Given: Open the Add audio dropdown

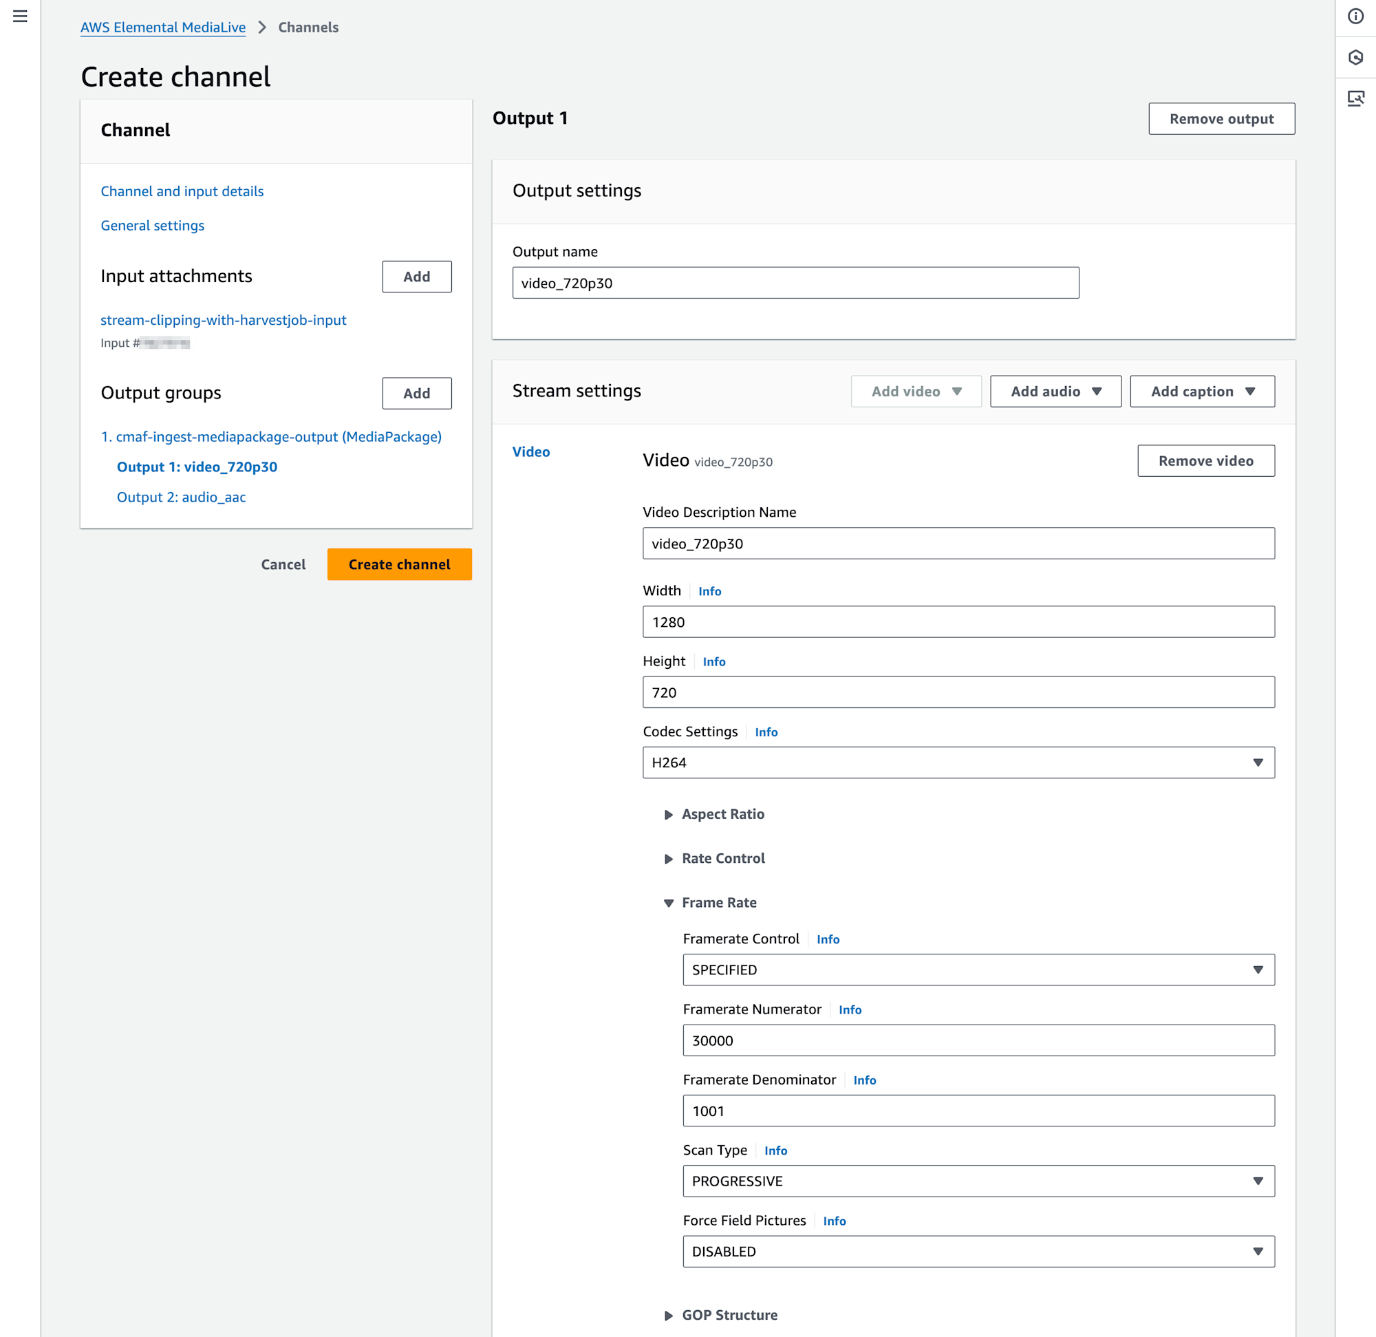Looking at the screenshot, I should 1056,391.
